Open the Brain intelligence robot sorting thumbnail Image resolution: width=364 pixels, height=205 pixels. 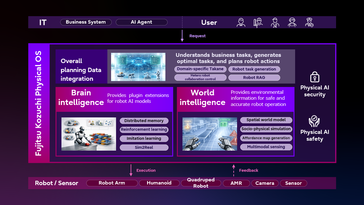89,134
